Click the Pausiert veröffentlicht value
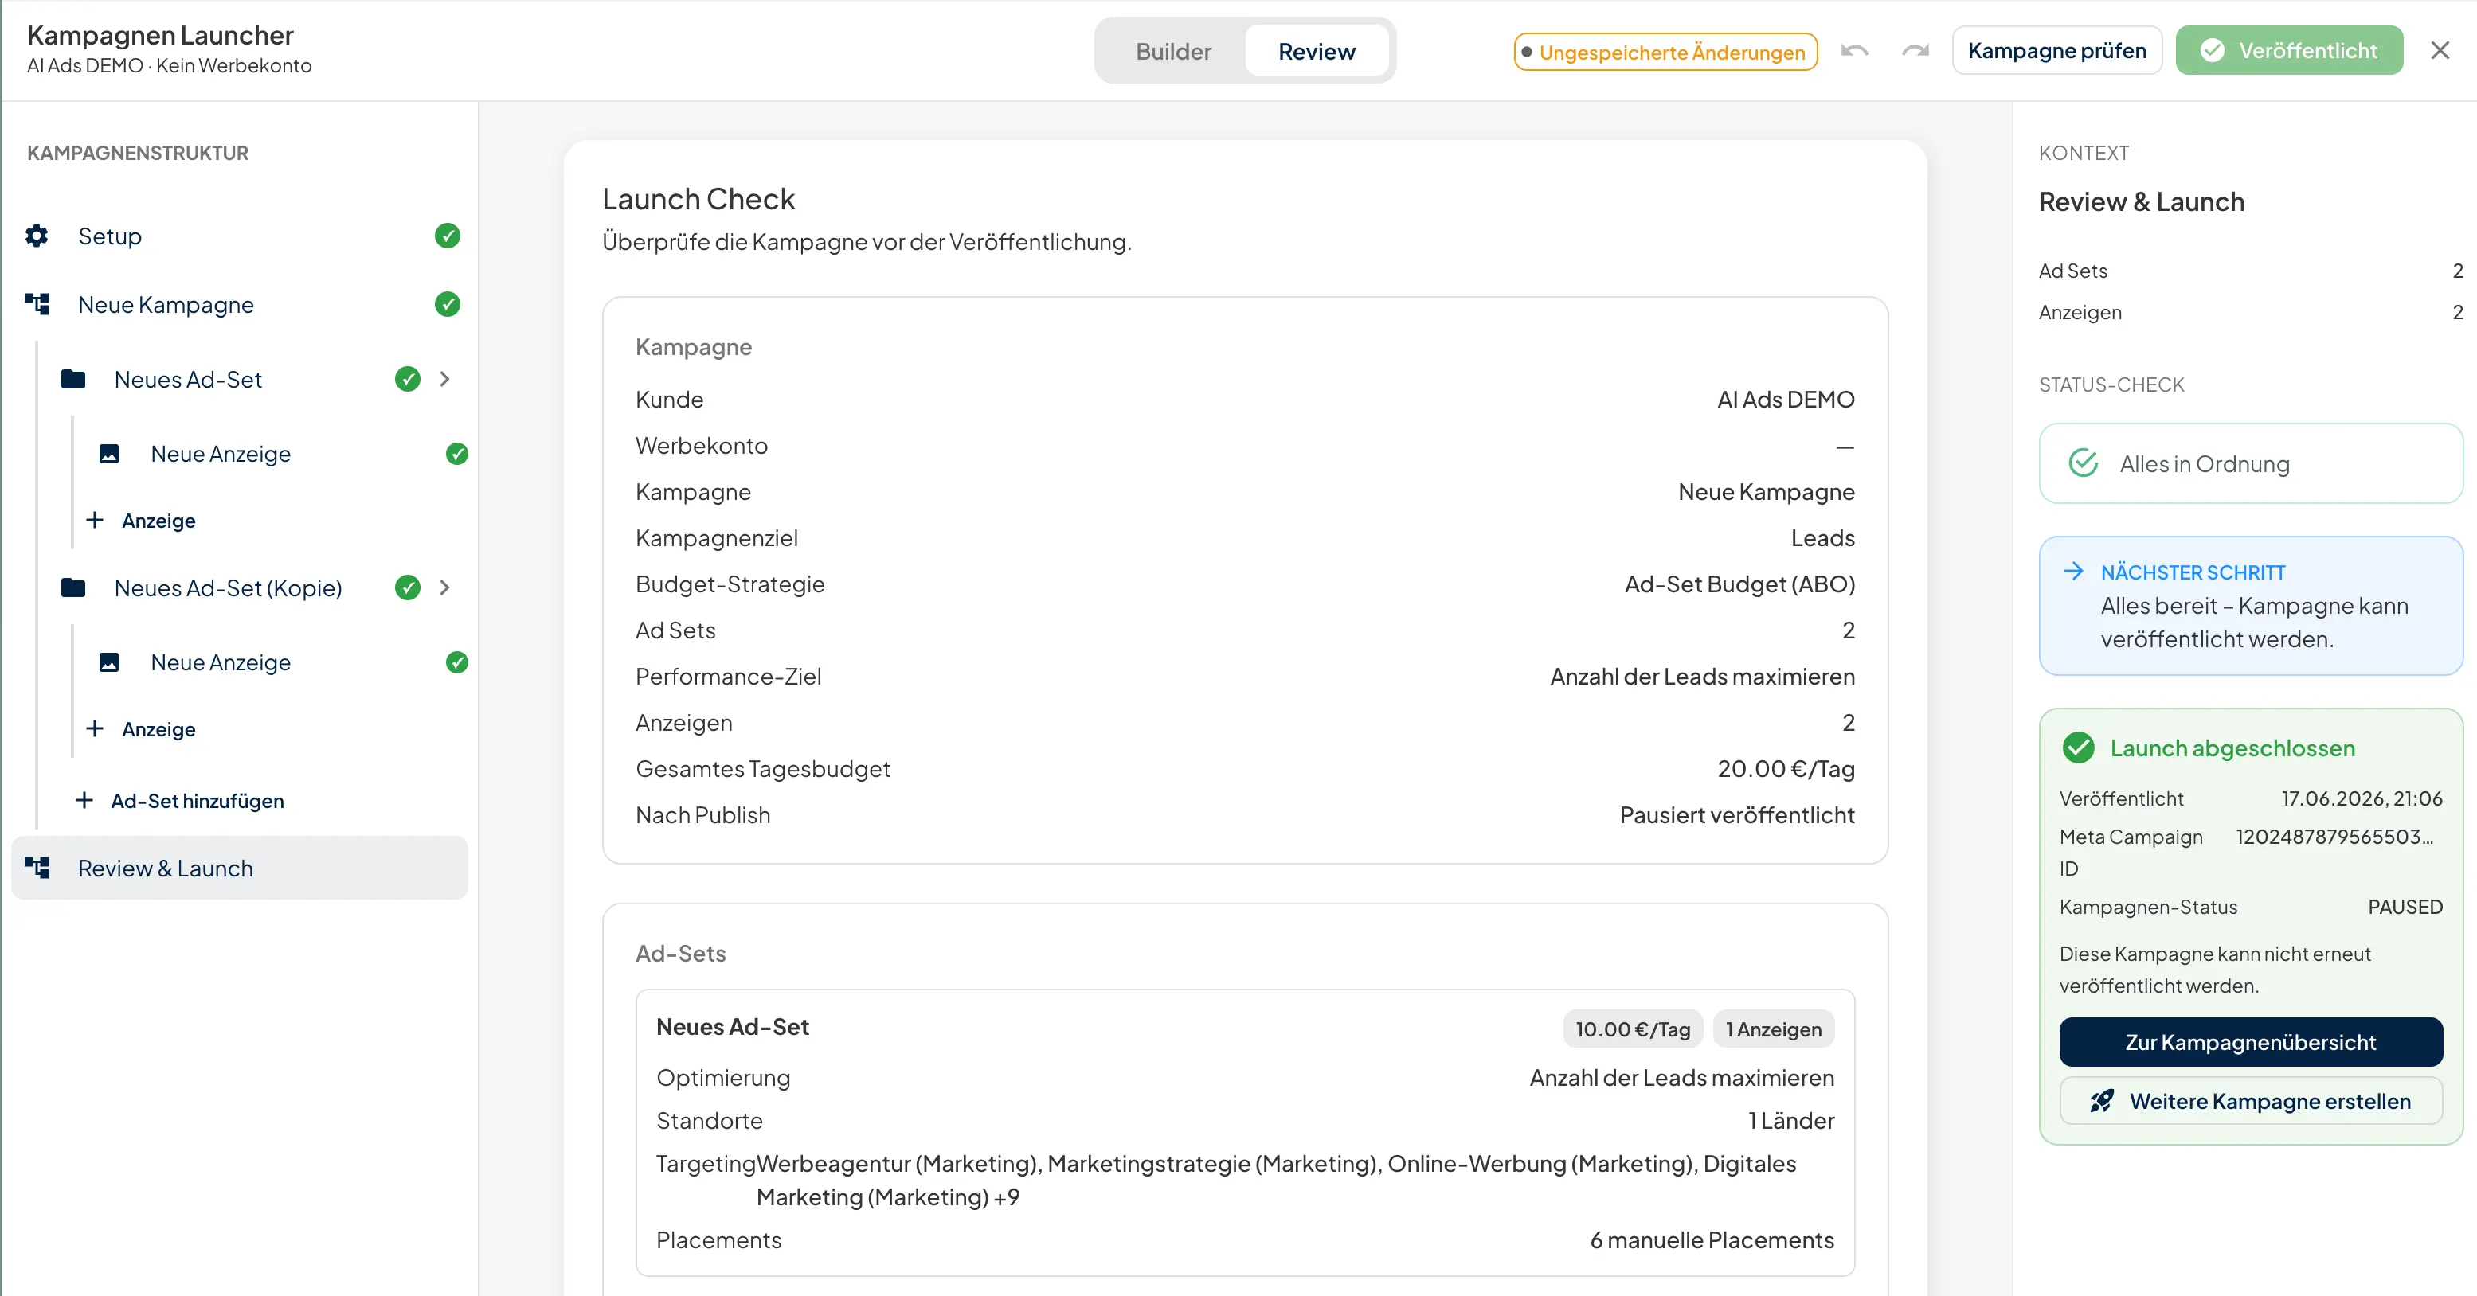 point(1736,814)
